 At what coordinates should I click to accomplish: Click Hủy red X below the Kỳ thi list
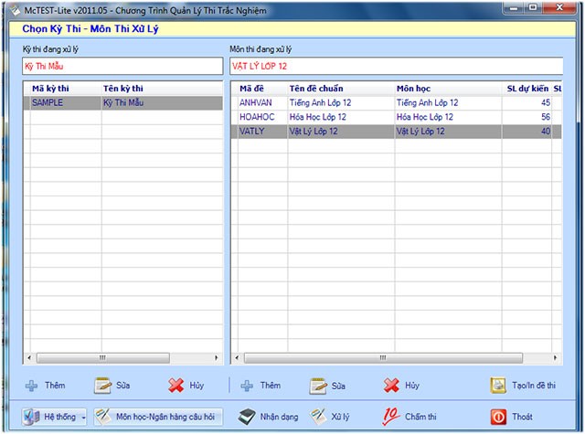pyautogui.click(x=177, y=386)
